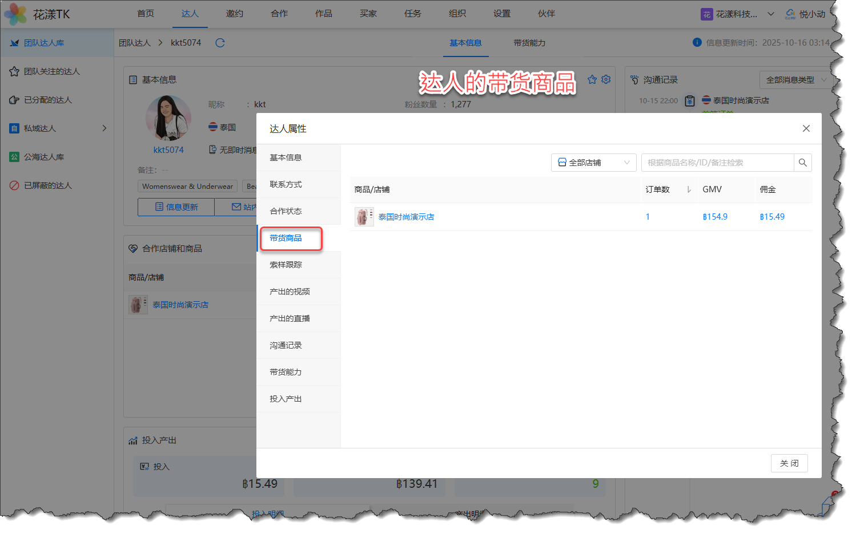Viewport: 856px width, 534px height.
Task: Click the product search input field
Action: (x=717, y=163)
